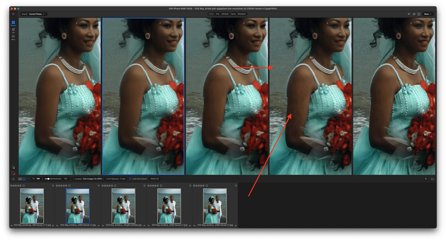Switch to the Edit module icon
The image size is (446, 240).
13,30
